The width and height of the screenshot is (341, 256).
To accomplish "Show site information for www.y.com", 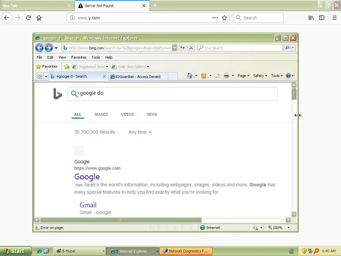I will (72, 18).
